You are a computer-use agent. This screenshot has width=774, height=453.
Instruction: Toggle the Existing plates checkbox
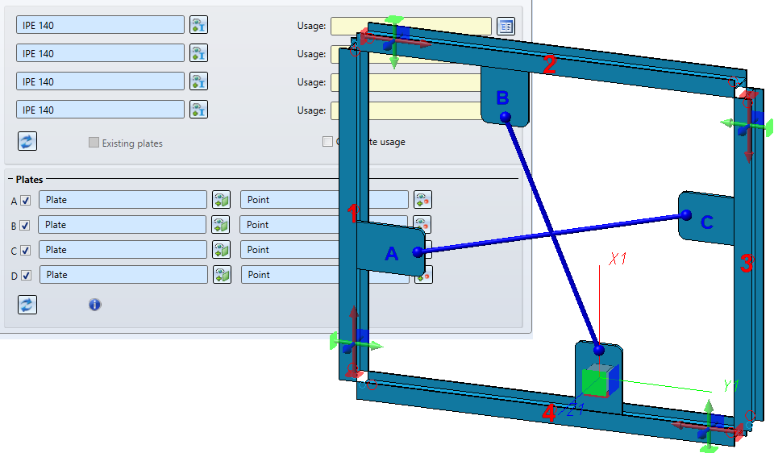[94, 143]
